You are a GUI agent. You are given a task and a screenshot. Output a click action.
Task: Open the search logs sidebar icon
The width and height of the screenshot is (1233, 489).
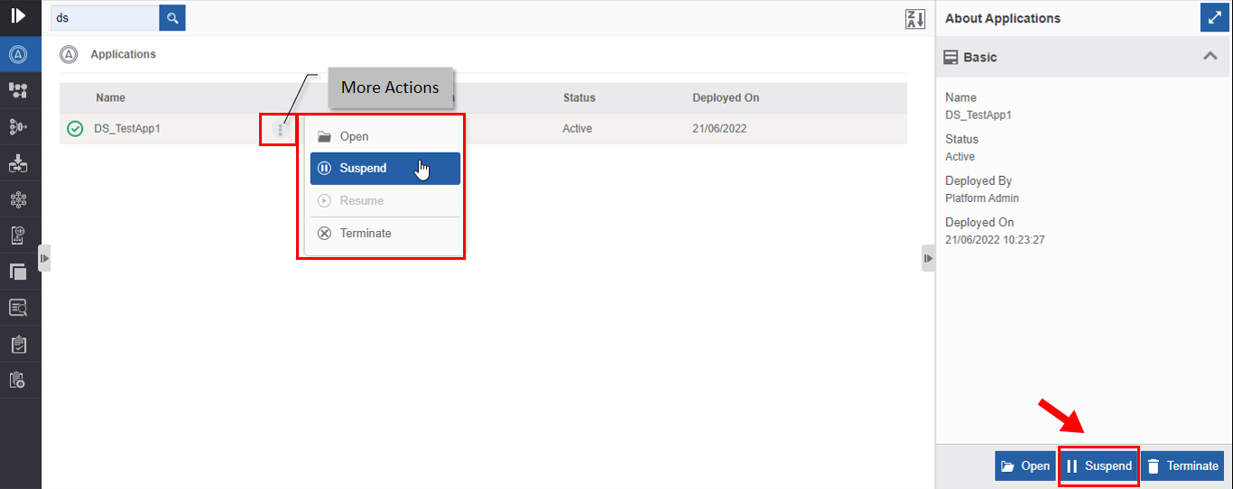18,308
